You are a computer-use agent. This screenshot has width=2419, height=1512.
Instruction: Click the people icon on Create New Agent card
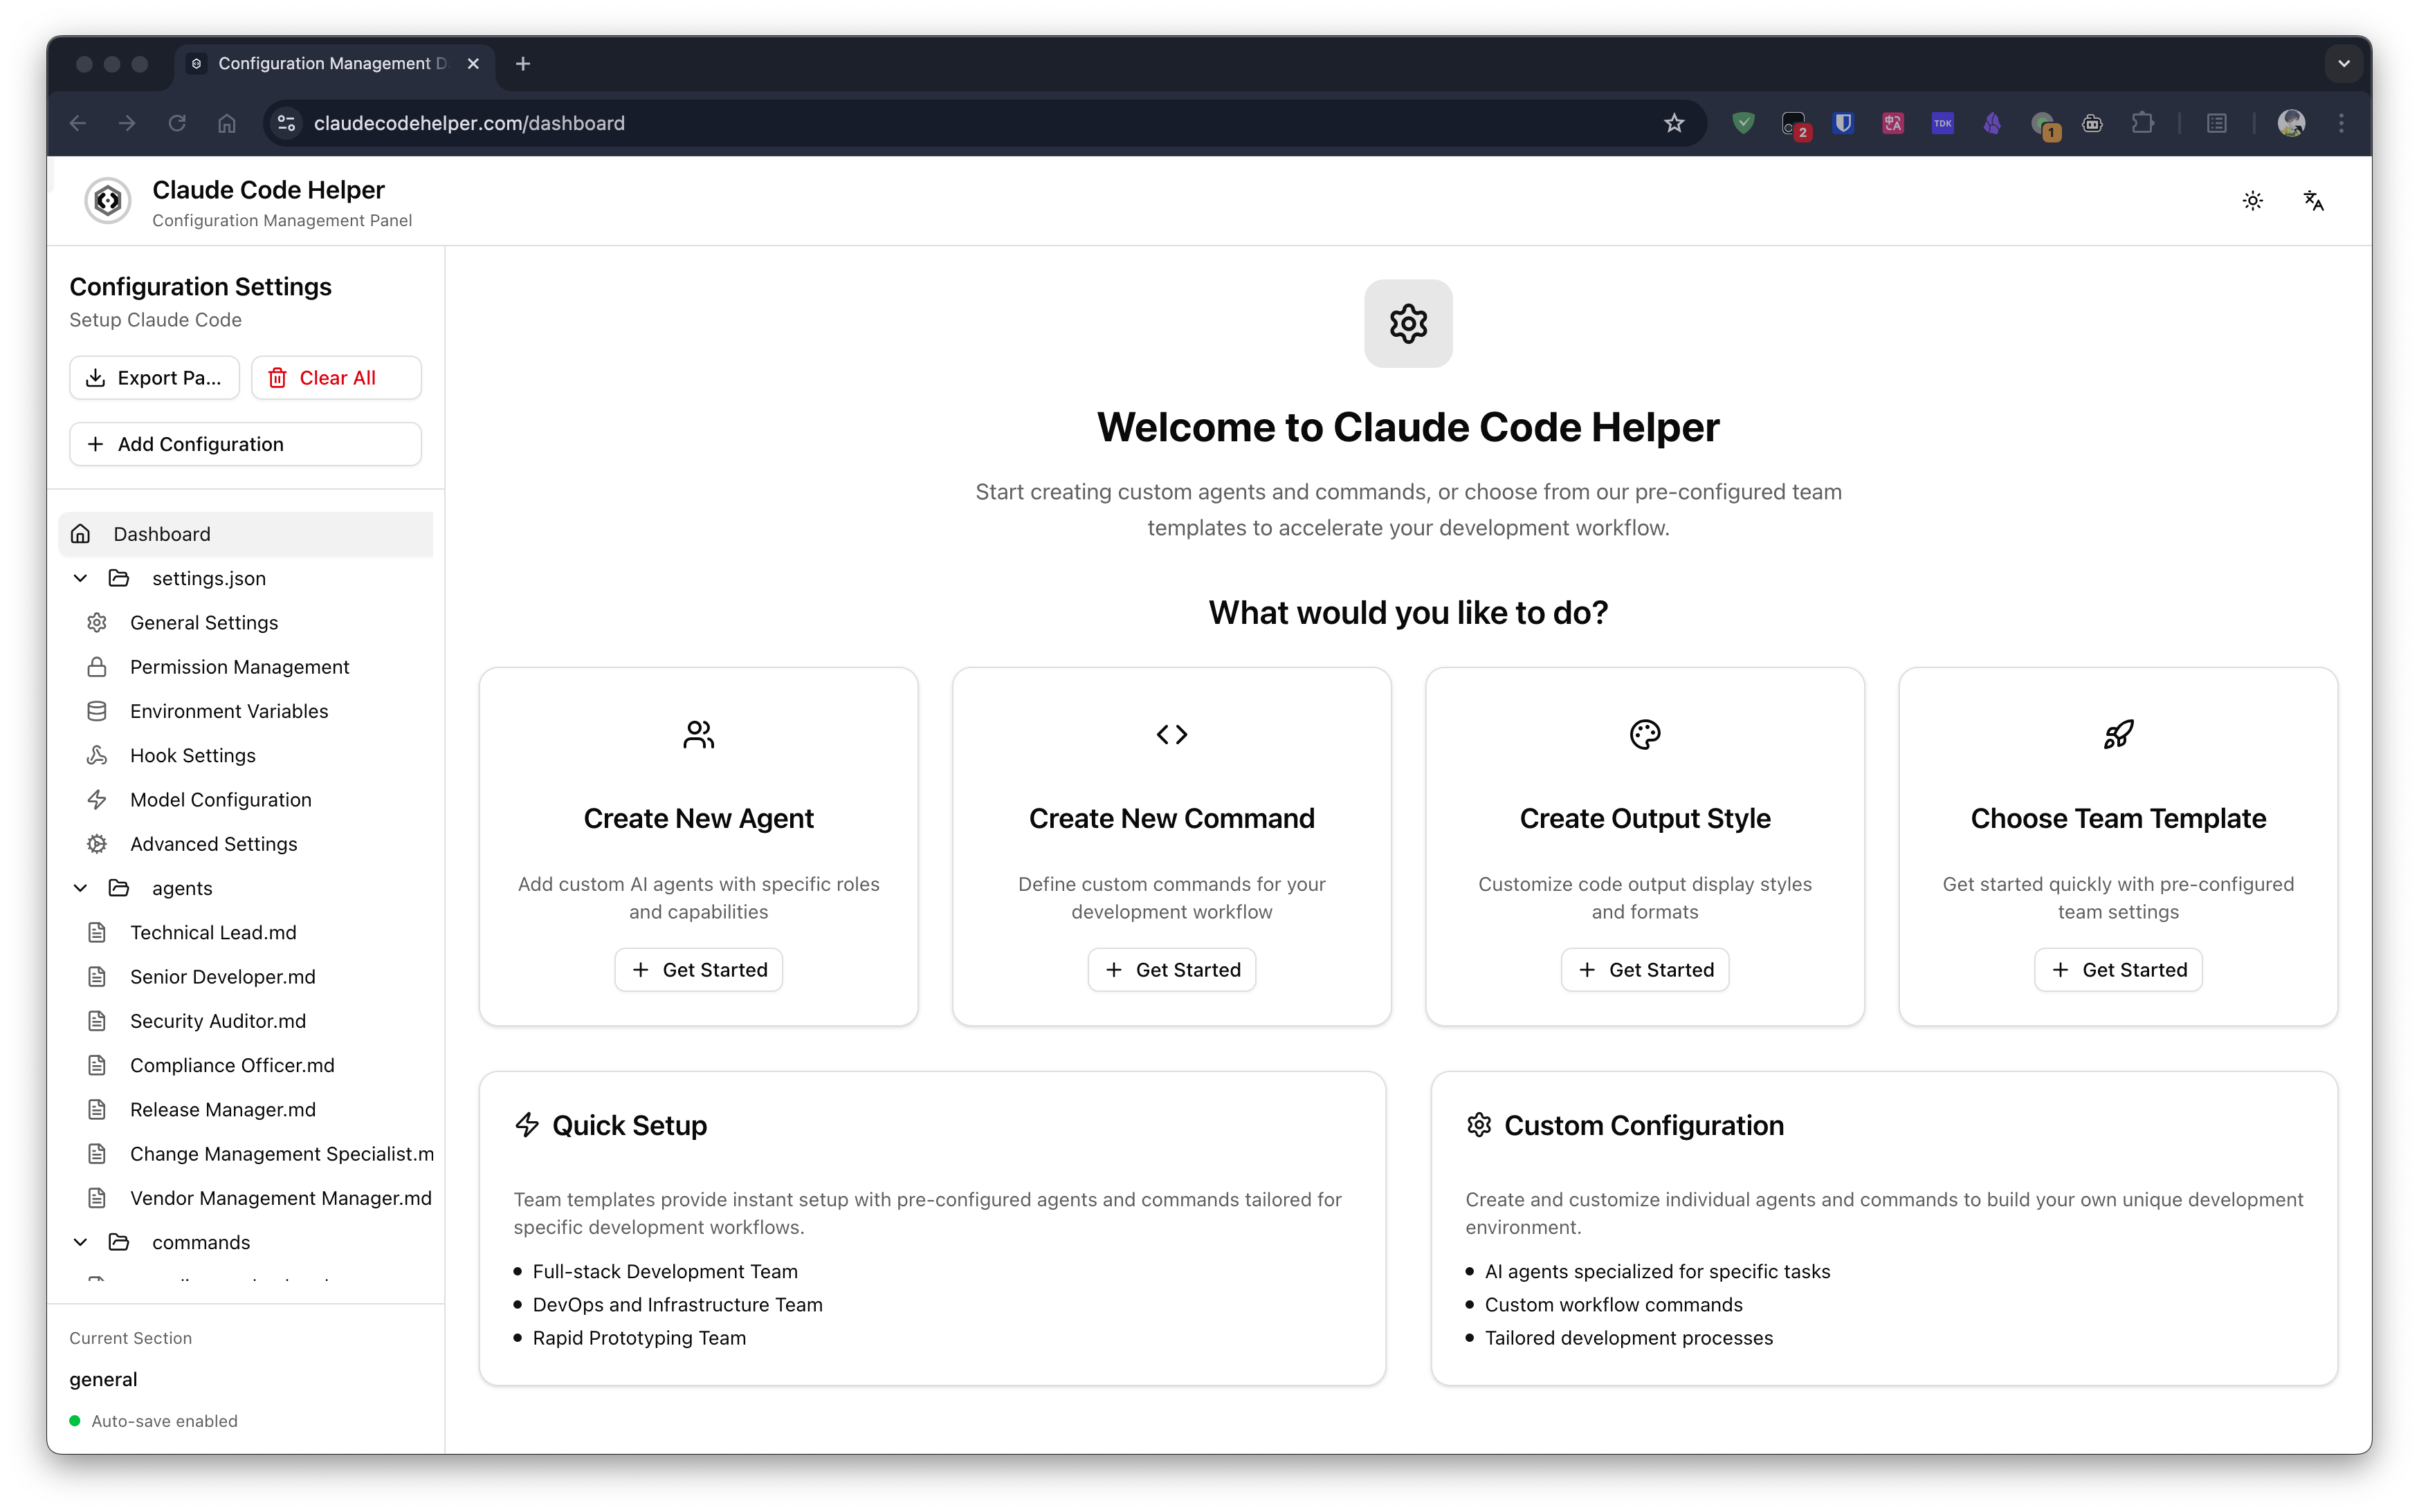[698, 735]
